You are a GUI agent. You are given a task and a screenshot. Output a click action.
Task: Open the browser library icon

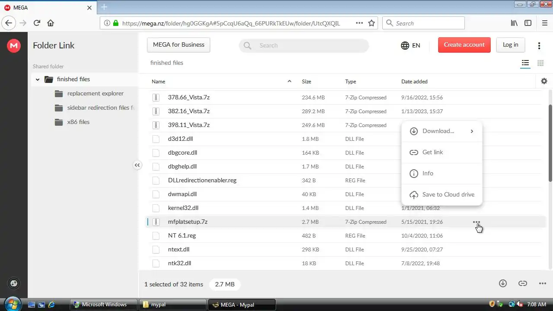[x=514, y=23]
